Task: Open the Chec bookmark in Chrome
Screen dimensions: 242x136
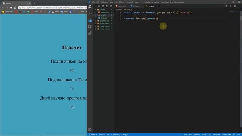Action: (x=55, y=12)
